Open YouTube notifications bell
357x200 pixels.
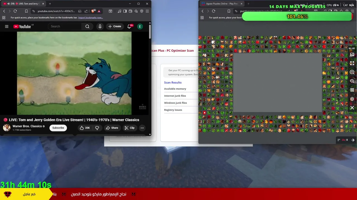point(129,26)
